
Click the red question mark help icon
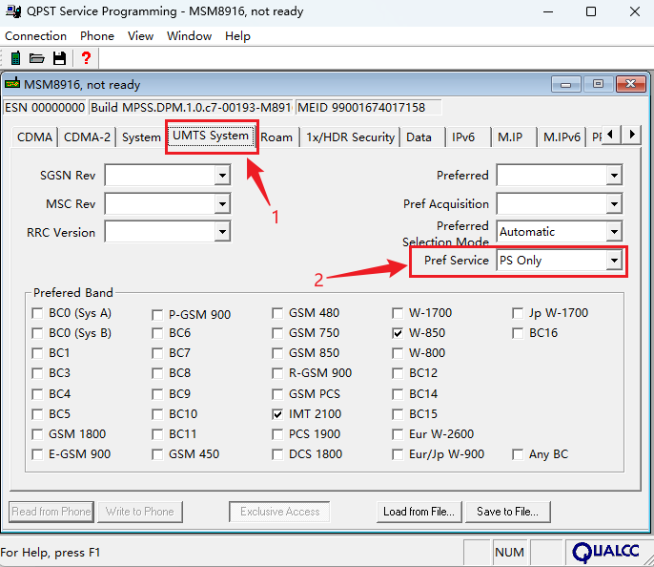point(86,58)
